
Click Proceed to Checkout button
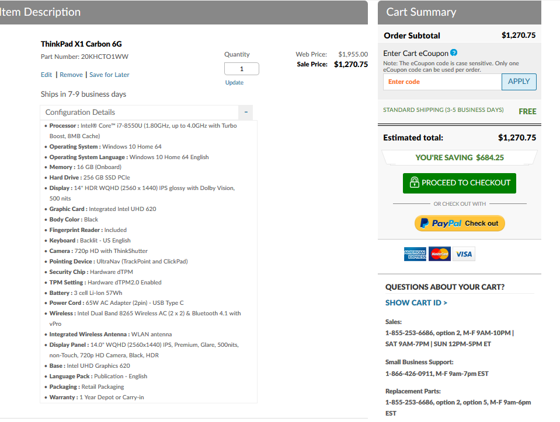point(460,183)
